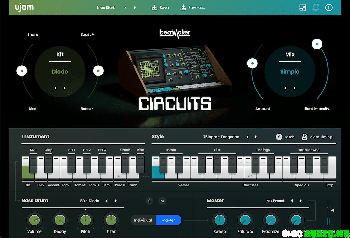Click the Boost +/- handle

click(98, 71)
